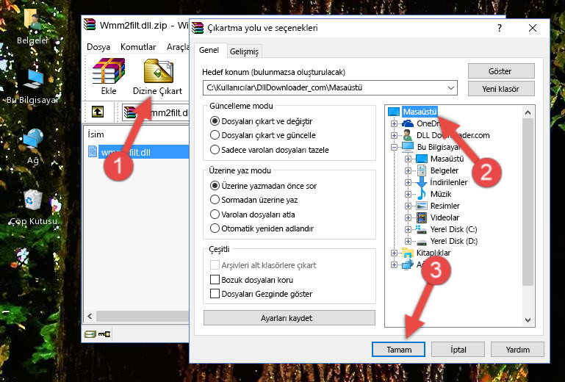
Task: Click the Yardım button
Action: (x=517, y=349)
